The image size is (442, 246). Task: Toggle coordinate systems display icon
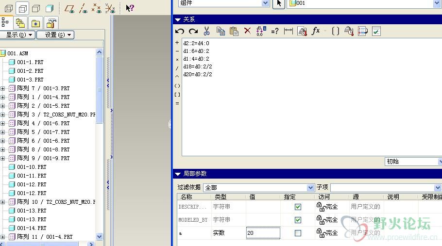tap(110, 8)
